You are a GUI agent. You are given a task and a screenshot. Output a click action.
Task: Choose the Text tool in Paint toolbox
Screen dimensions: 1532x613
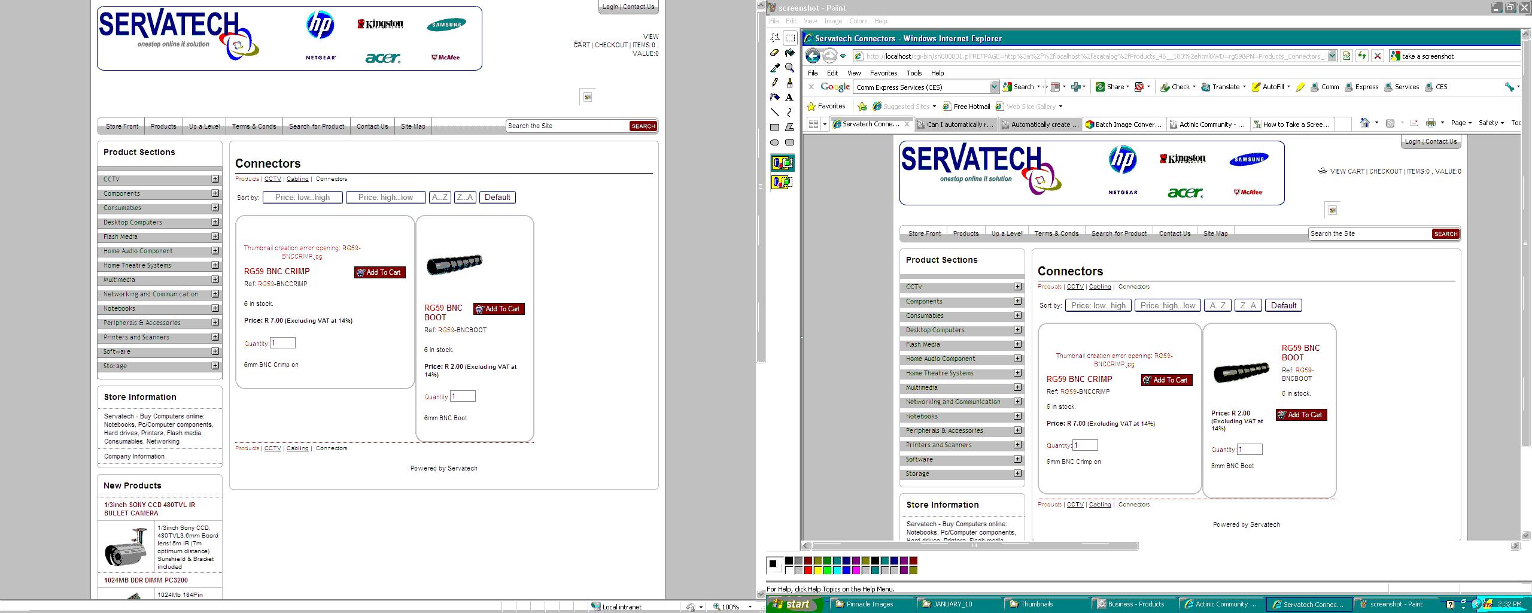tap(790, 98)
